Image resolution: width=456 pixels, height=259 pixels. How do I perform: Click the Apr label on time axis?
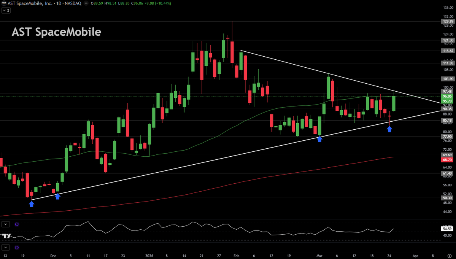pos(415,256)
